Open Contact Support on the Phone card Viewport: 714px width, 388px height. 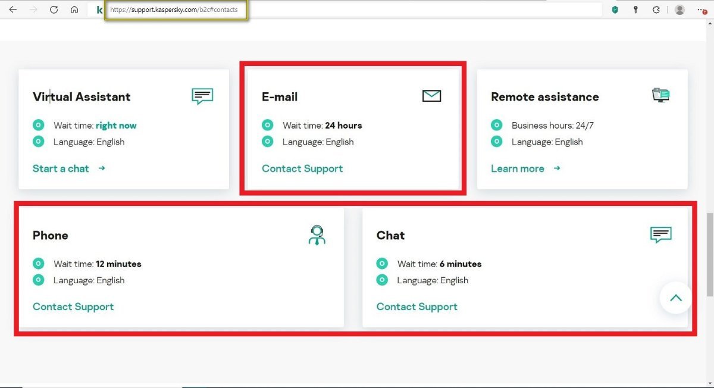73,306
